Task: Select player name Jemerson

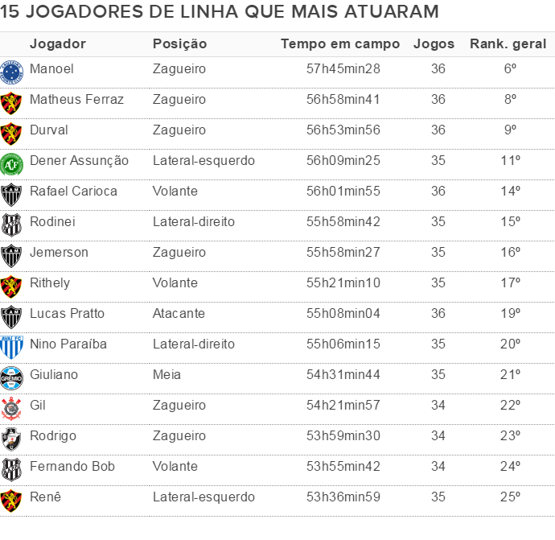Action: (x=59, y=253)
